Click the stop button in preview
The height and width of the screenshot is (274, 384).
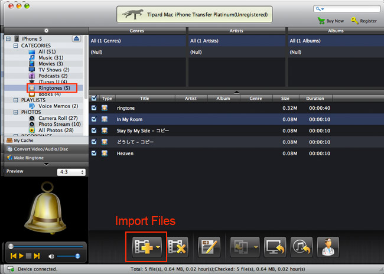pyautogui.click(x=29, y=256)
